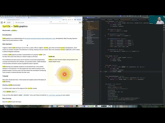Open the Tk interface package link
This screenshot has width=165, height=123.
[x=54, y=95]
